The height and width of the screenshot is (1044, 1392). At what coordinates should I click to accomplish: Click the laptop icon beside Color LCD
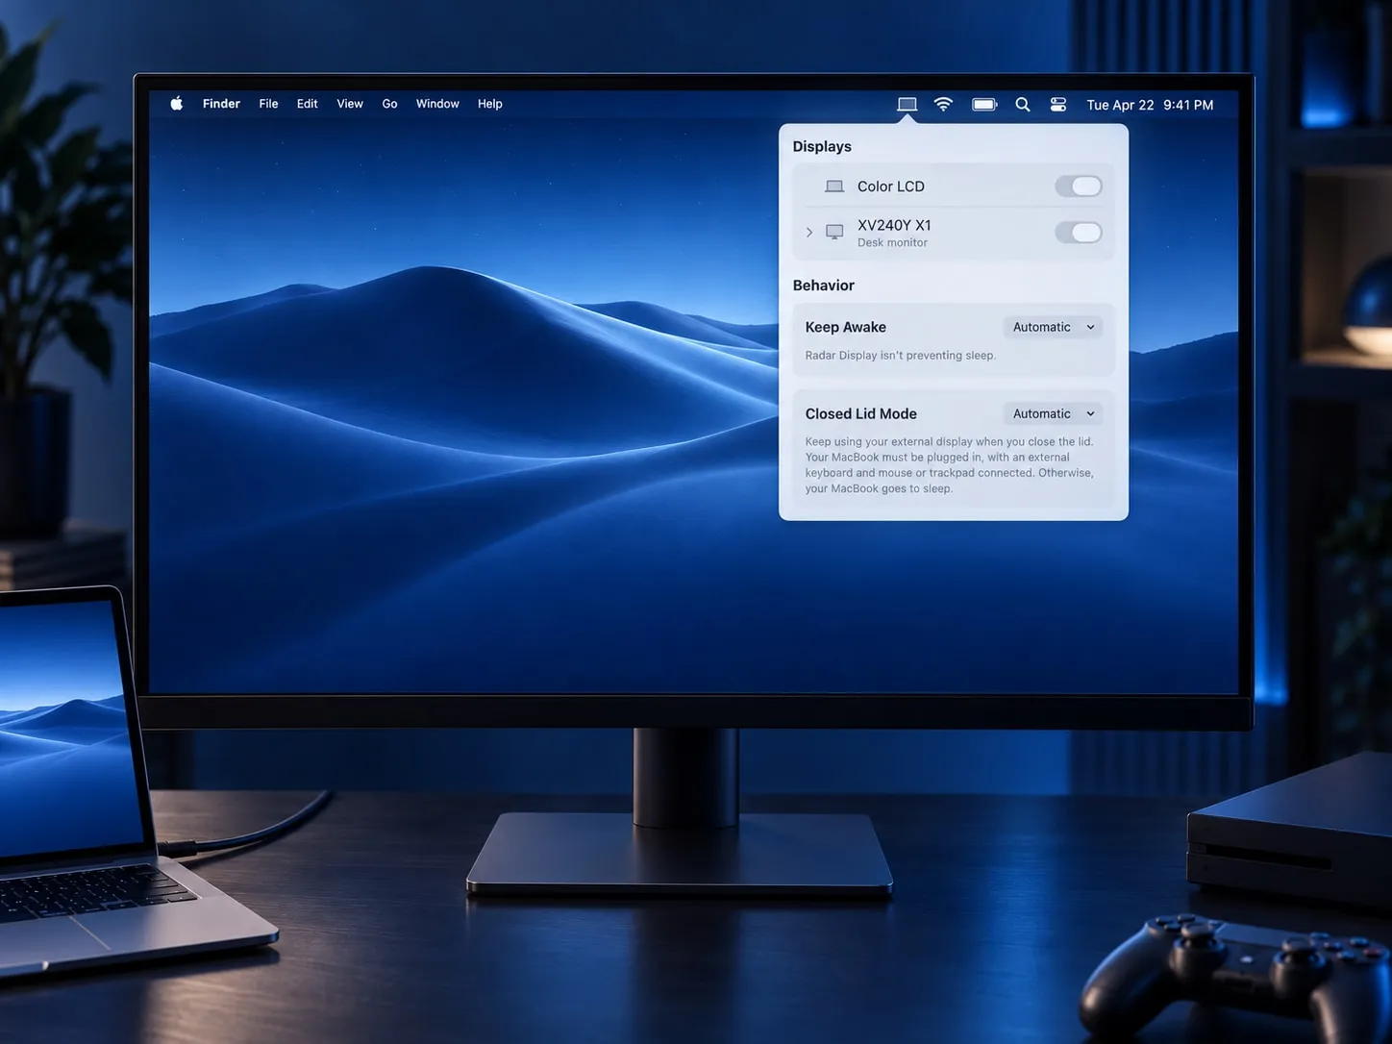[x=834, y=186]
